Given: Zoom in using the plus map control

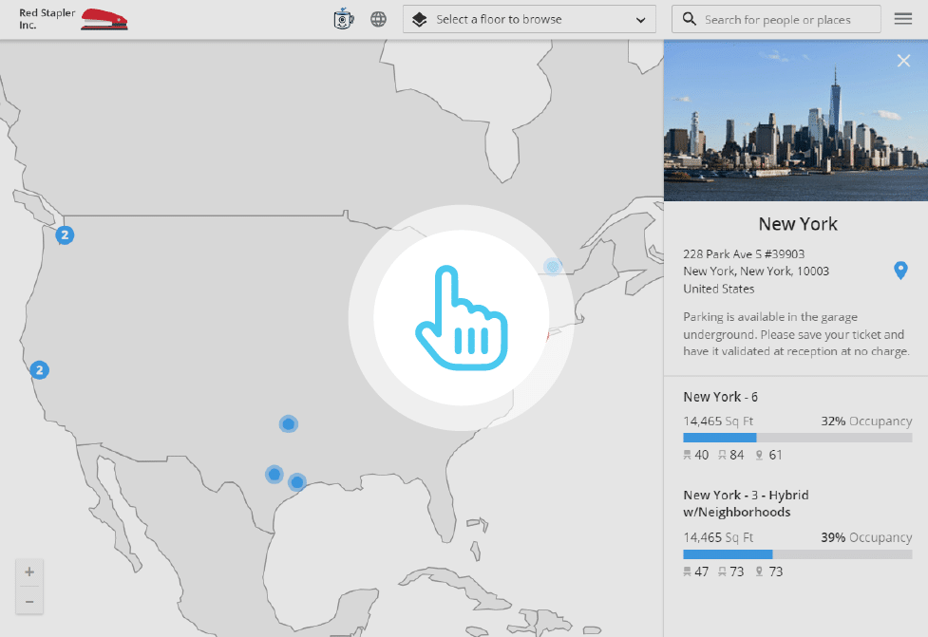Looking at the screenshot, I should point(28,571).
